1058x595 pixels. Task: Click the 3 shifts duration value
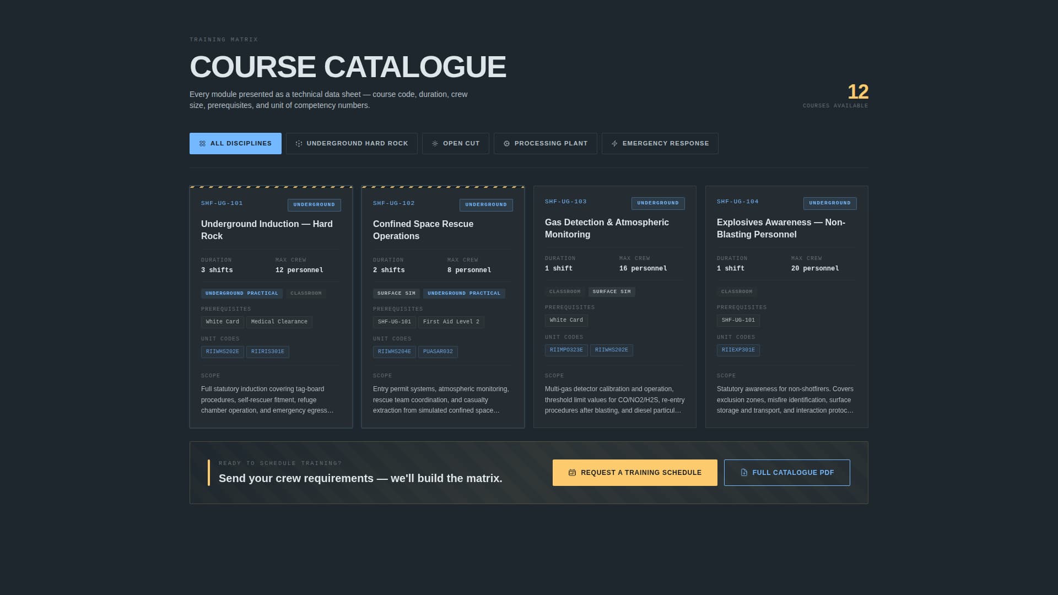click(x=217, y=271)
